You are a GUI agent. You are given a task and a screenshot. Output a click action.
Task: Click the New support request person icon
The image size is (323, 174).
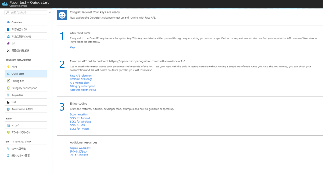pos(8,156)
